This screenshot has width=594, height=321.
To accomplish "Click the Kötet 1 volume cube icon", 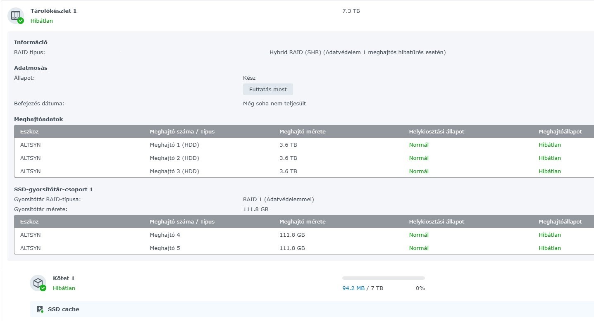I will click(x=38, y=283).
